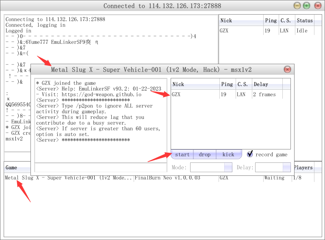325x240 pixels.
Task: Sort game room players by Delay header
Action: pos(267,84)
